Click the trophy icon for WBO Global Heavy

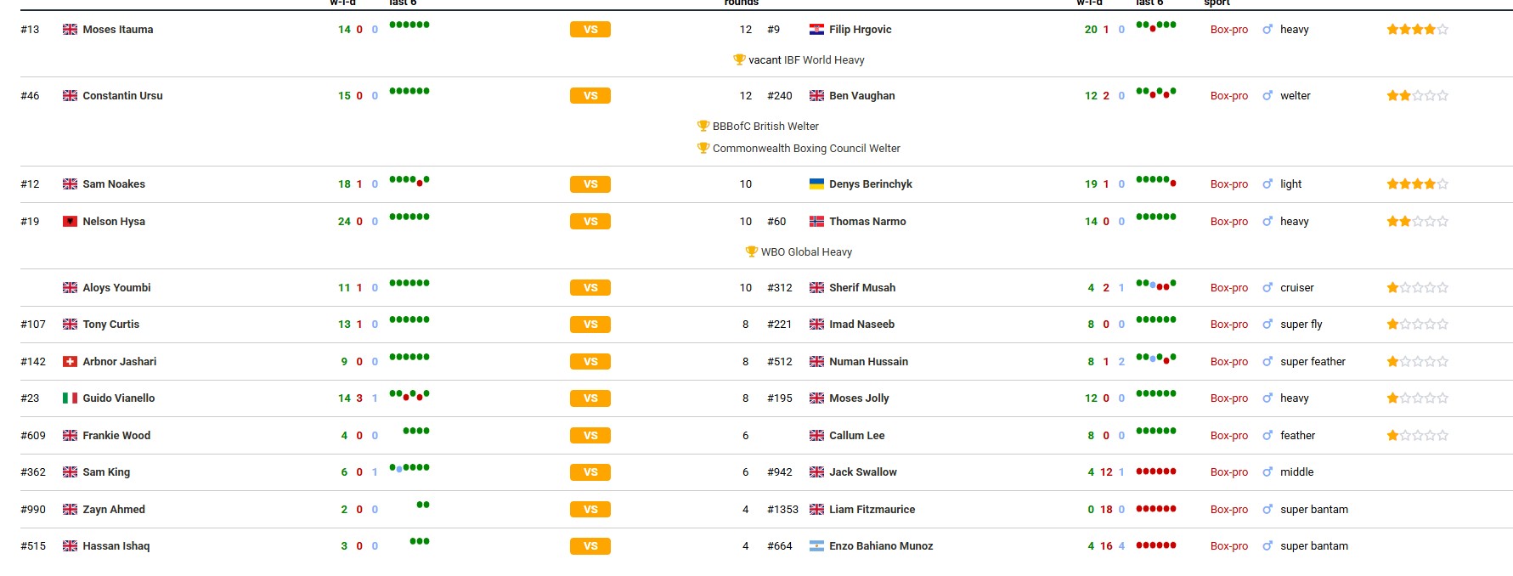tap(752, 252)
